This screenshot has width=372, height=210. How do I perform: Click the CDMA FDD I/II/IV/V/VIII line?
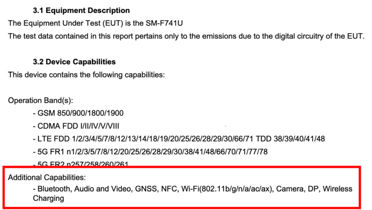point(76,126)
